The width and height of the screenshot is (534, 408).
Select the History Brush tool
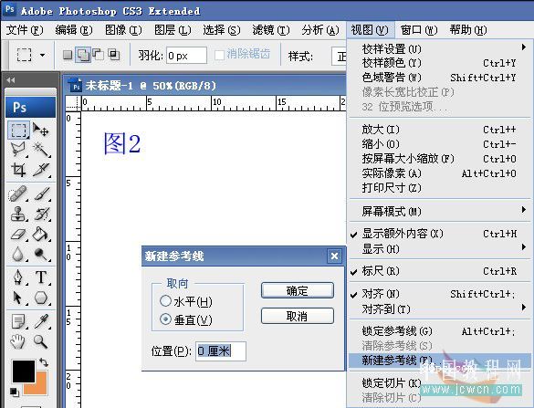click(41, 214)
